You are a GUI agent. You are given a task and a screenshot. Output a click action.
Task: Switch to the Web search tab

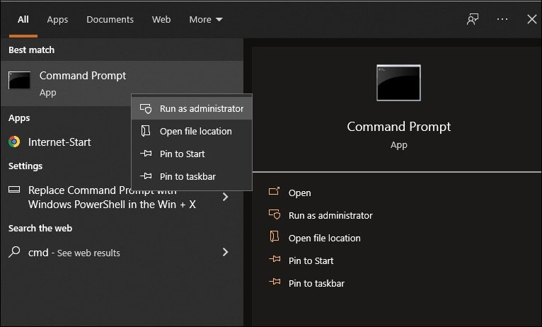[x=161, y=19]
